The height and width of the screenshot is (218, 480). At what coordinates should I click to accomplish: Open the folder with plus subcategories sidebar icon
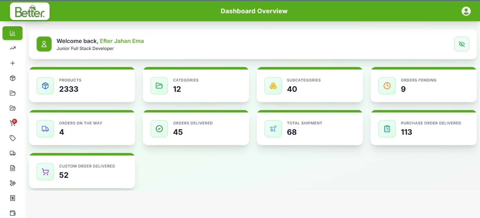pyautogui.click(x=13, y=108)
